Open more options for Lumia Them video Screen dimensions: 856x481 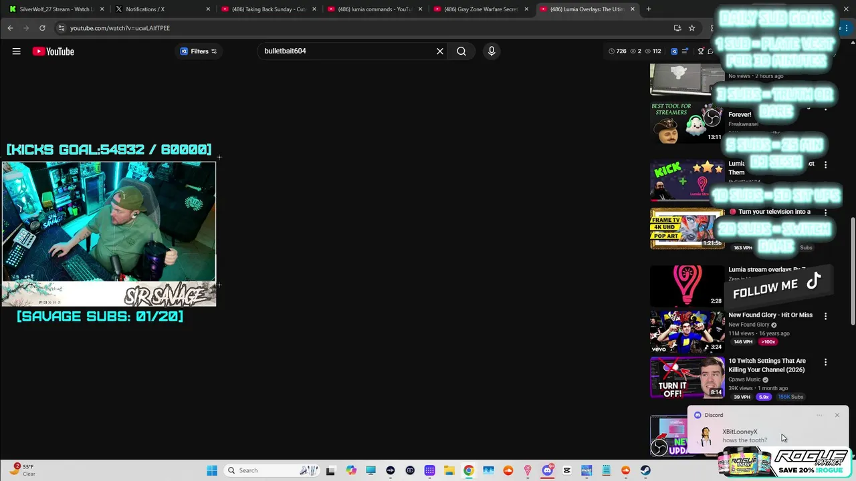(x=825, y=164)
